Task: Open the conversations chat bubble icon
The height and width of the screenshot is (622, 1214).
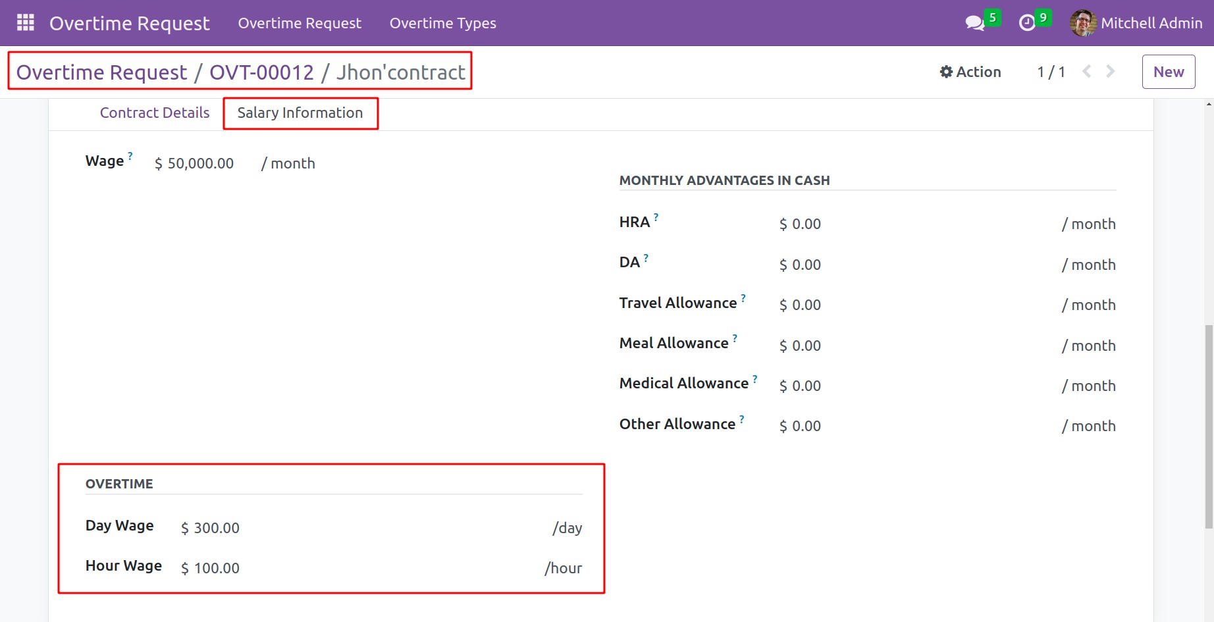Action: pos(974,24)
